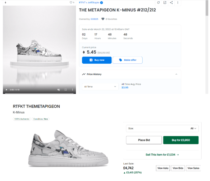The width and height of the screenshot is (210, 181).
Task: Open the Size dropdown
Action: pyautogui.click(x=162, y=128)
